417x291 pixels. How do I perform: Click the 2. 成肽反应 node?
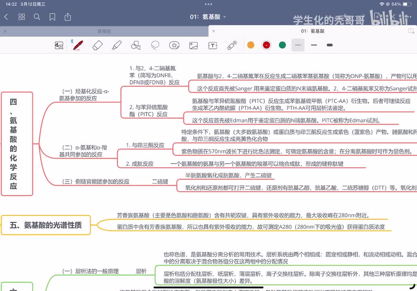coord(140,164)
